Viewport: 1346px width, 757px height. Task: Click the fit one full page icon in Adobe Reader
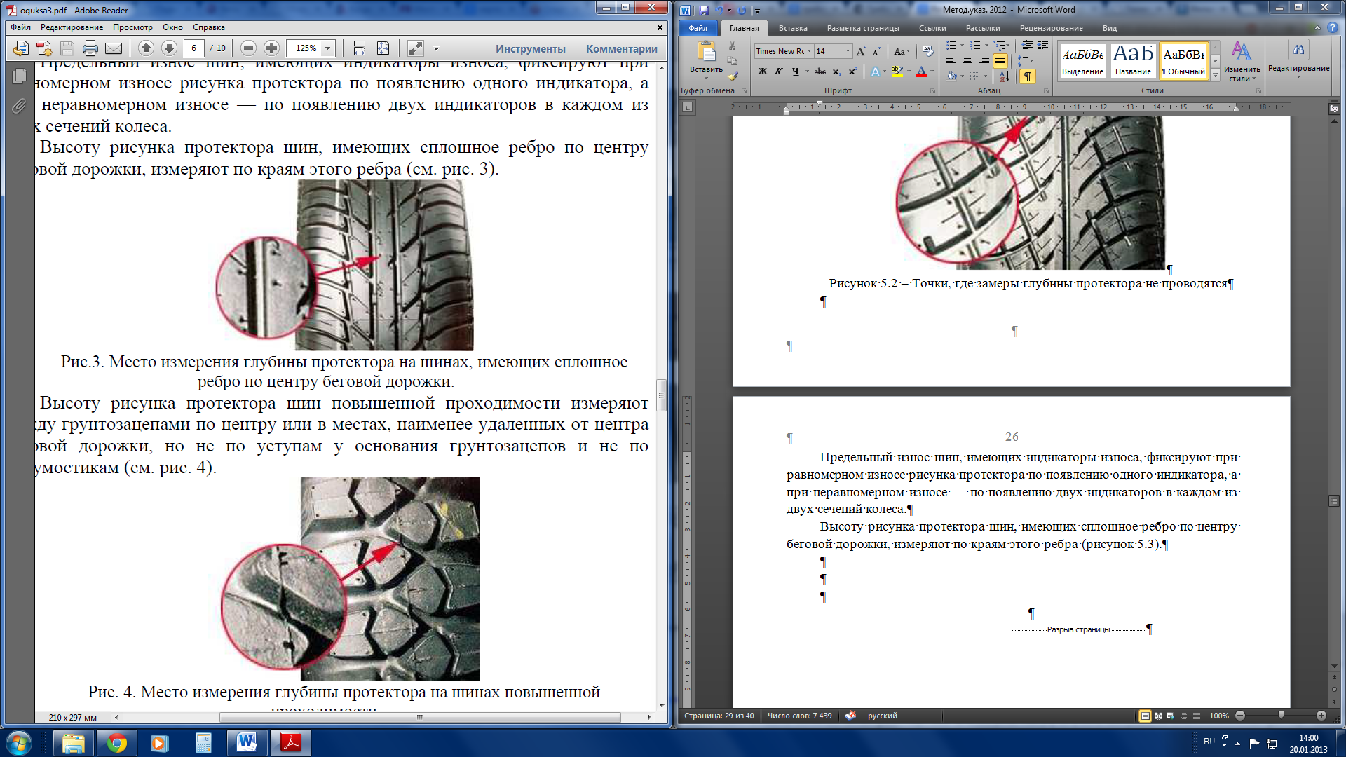383,48
